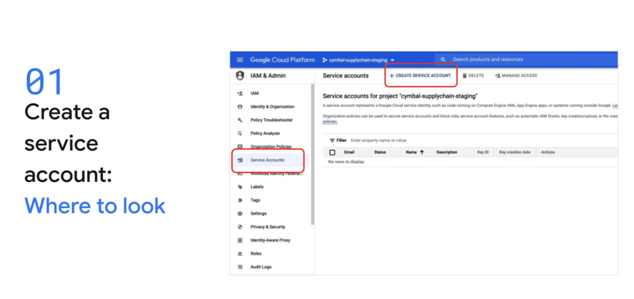Open Identity & Organization page

(272, 106)
